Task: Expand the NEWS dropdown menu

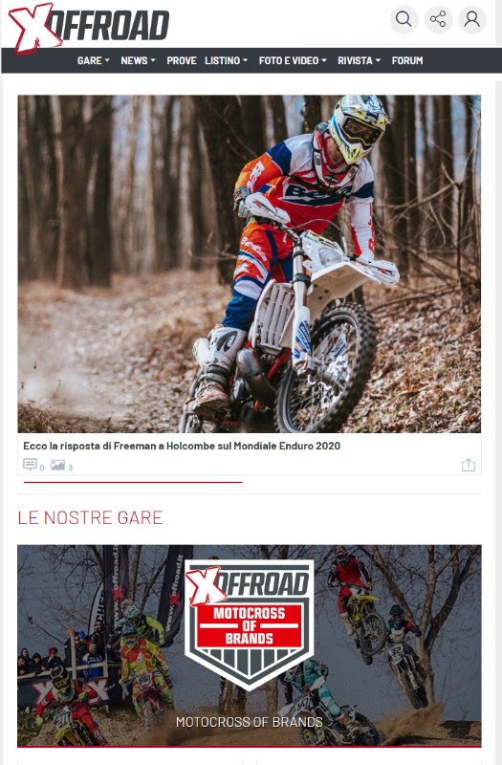Action: pyautogui.click(x=138, y=60)
